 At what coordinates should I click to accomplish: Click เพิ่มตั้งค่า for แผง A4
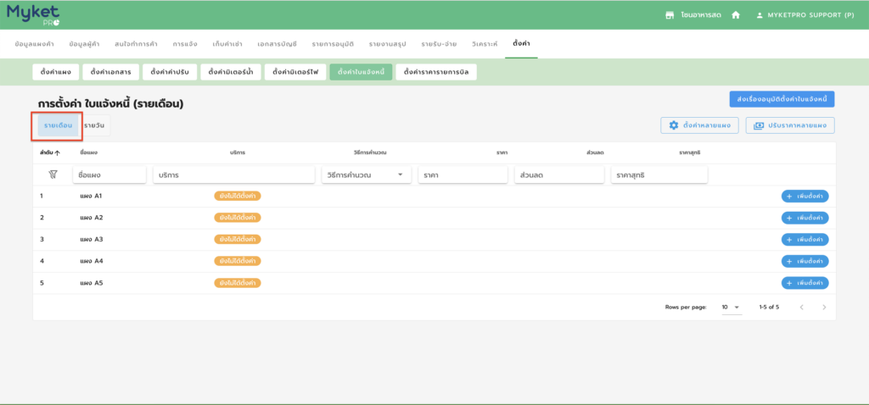[805, 261]
